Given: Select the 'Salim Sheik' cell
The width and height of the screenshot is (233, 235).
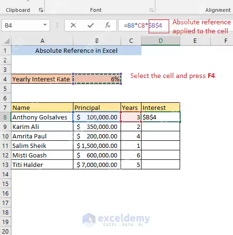Looking at the screenshot, I should point(42,146).
